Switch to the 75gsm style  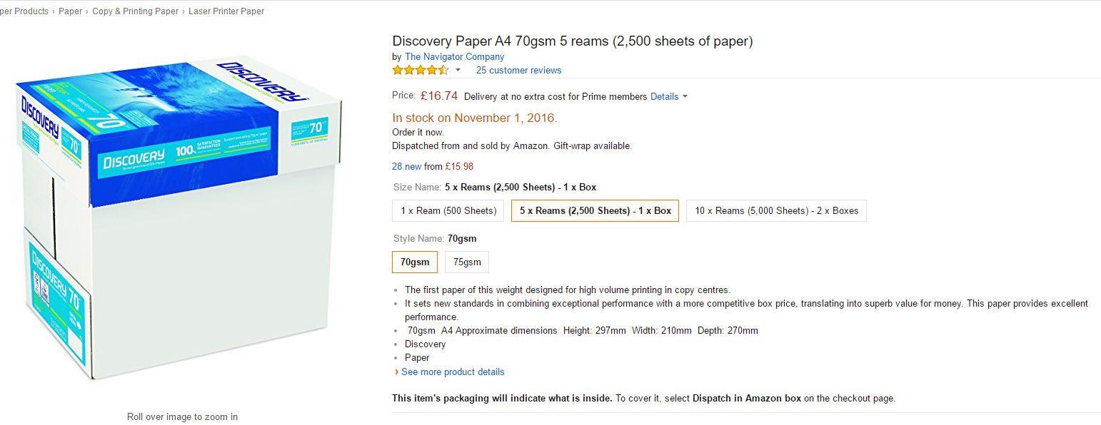pyautogui.click(x=467, y=262)
